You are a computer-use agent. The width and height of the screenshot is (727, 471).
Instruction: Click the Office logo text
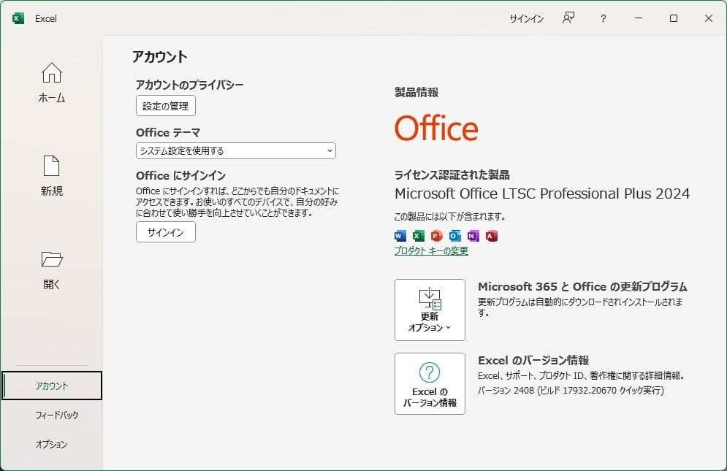[436, 129]
